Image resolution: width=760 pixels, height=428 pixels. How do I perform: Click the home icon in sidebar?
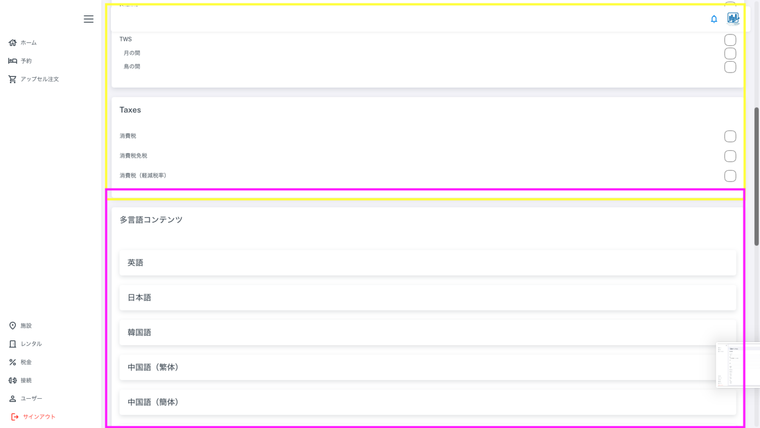pyautogui.click(x=13, y=43)
